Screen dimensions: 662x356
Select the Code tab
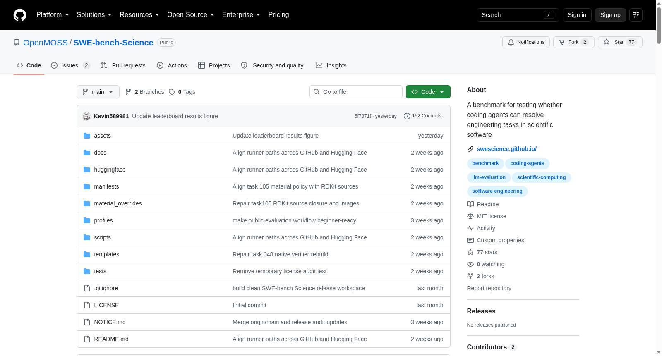pos(29,65)
